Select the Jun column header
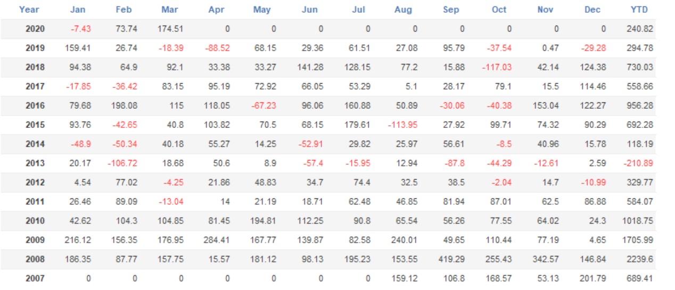This screenshot has height=290, width=675. [x=309, y=10]
